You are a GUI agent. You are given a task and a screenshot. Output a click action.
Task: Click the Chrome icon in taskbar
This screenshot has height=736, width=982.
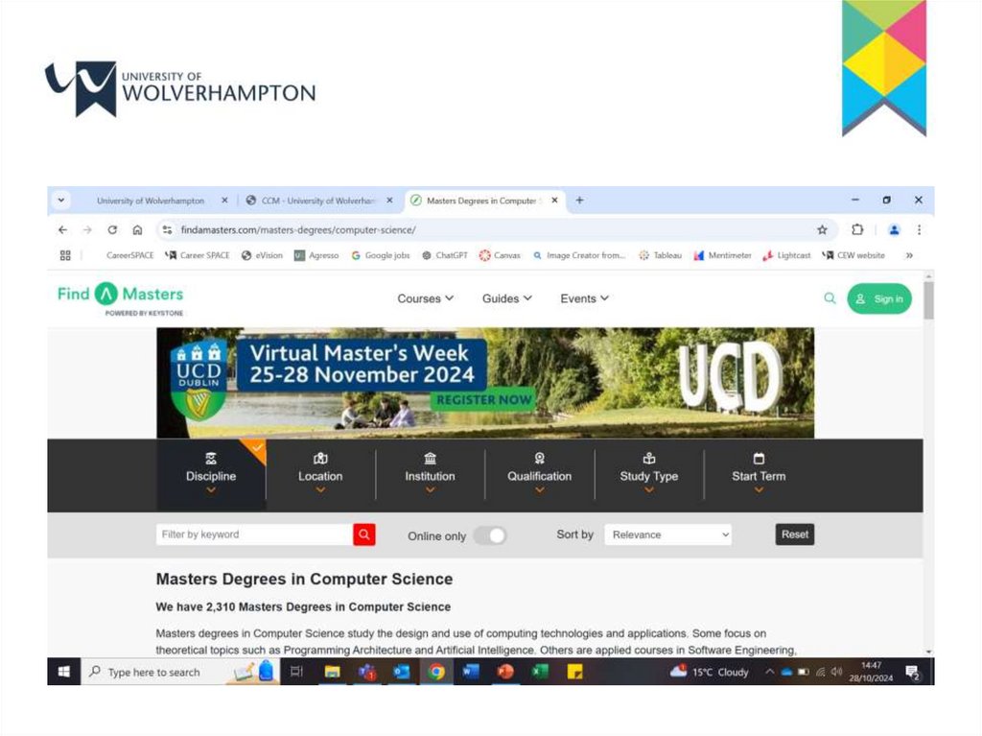point(436,672)
